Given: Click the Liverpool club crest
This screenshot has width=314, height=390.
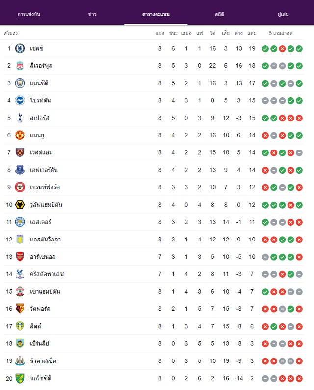Looking at the screenshot, I should pyautogui.click(x=20, y=66).
